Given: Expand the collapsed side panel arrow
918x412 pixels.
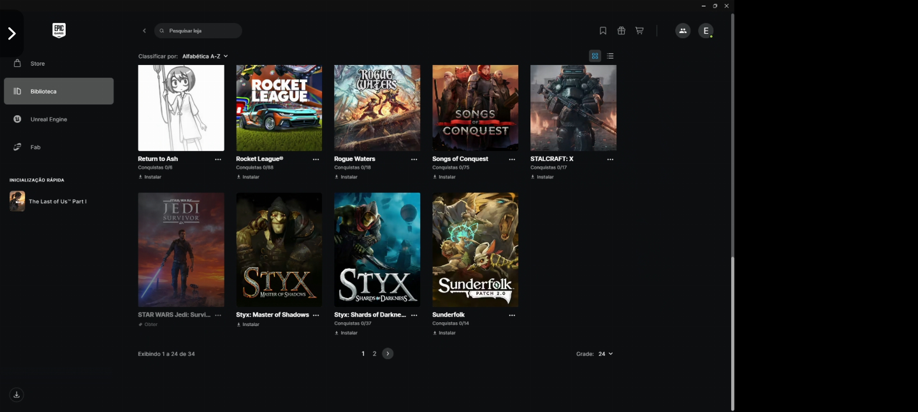Looking at the screenshot, I should [11, 34].
